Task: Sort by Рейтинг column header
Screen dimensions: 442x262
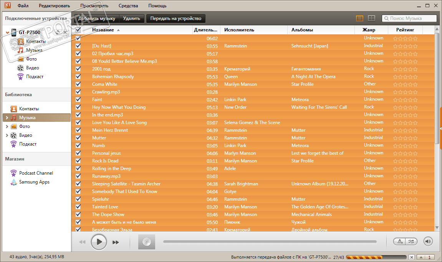Action: coord(405,30)
